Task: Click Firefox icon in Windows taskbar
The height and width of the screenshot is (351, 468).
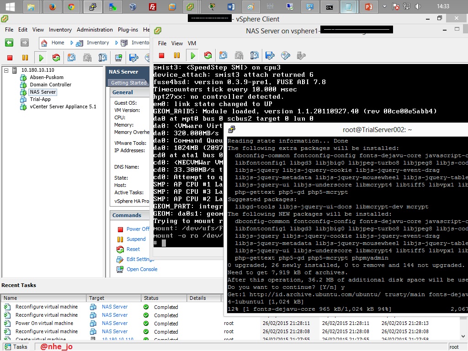Action: click(52, 6)
